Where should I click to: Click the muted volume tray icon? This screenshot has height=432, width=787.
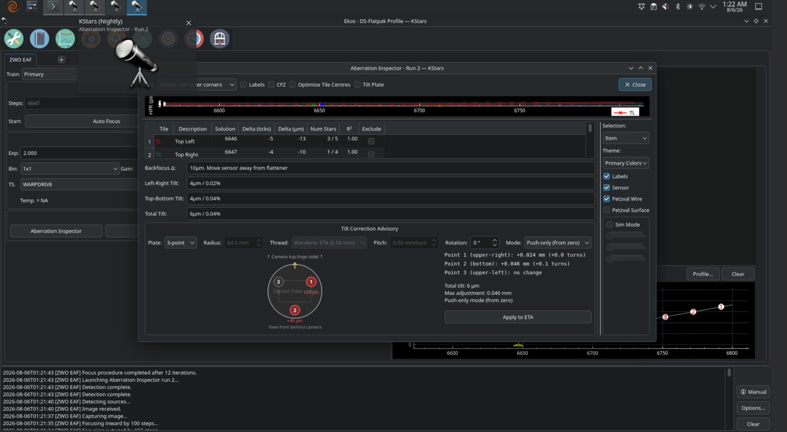pyautogui.click(x=665, y=7)
